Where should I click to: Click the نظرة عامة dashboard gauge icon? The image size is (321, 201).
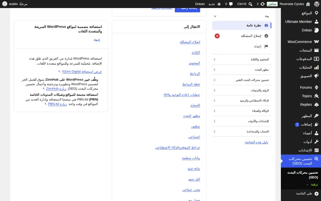coord(266,25)
